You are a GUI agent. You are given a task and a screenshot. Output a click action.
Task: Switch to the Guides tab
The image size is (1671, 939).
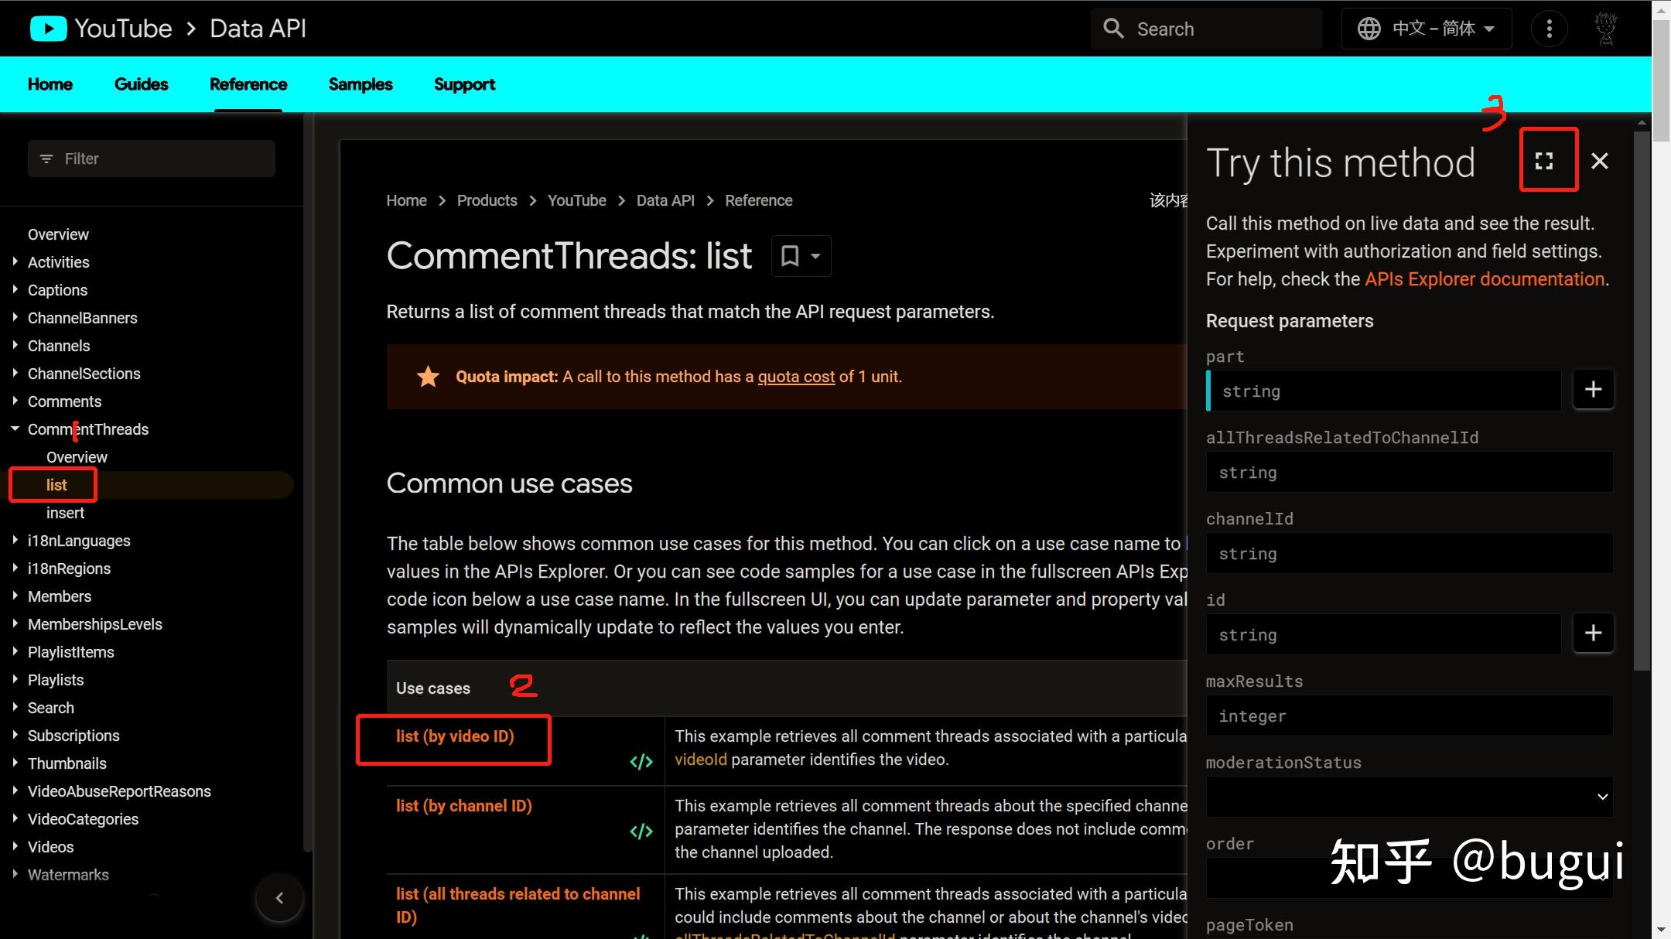pos(141,84)
